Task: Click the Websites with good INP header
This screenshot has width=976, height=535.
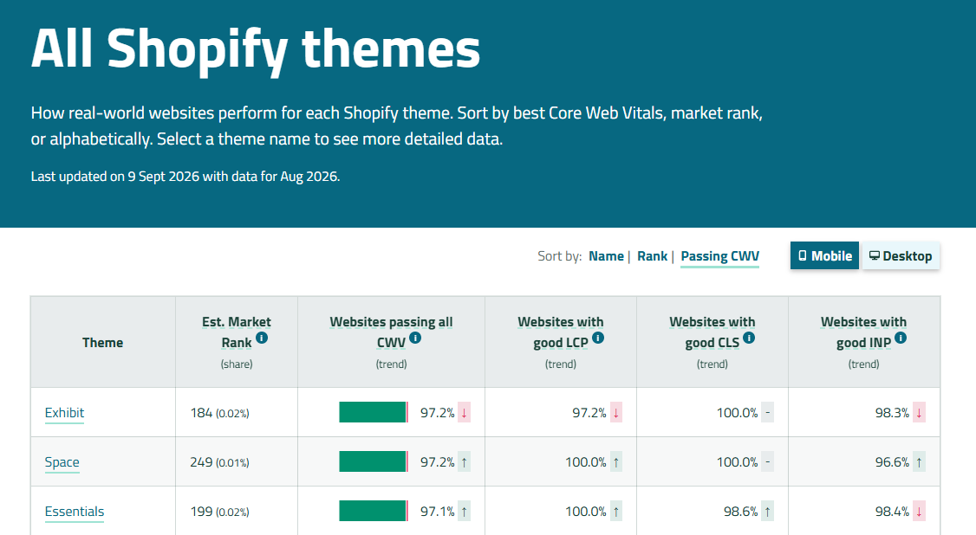Action: point(863,332)
